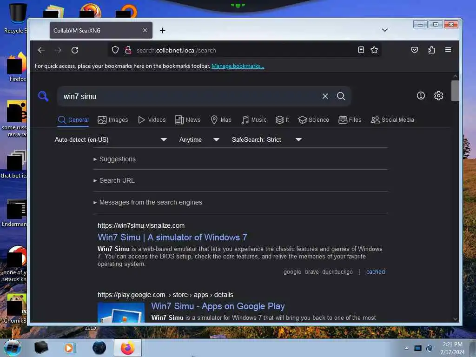Go back with the browser back arrow
Image resolution: width=476 pixels, height=357 pixels.
[41, 50]
